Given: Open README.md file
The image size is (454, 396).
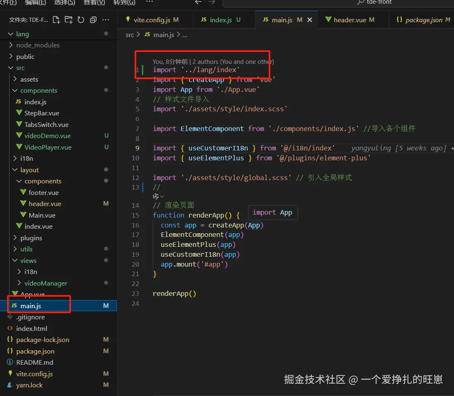Looking at the screenshot, I should coord(59,363).
